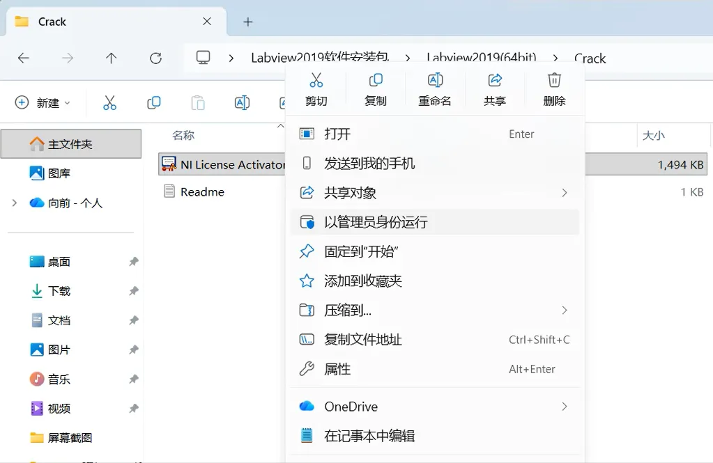Close the Crack tab
Image resolution: width=713 pixels, height=463 pixels.
pos(207,22)
